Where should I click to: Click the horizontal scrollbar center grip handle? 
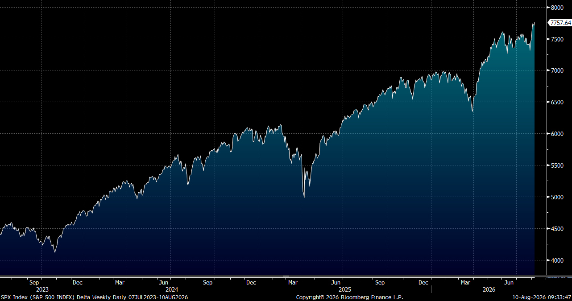tap(286, 277)
